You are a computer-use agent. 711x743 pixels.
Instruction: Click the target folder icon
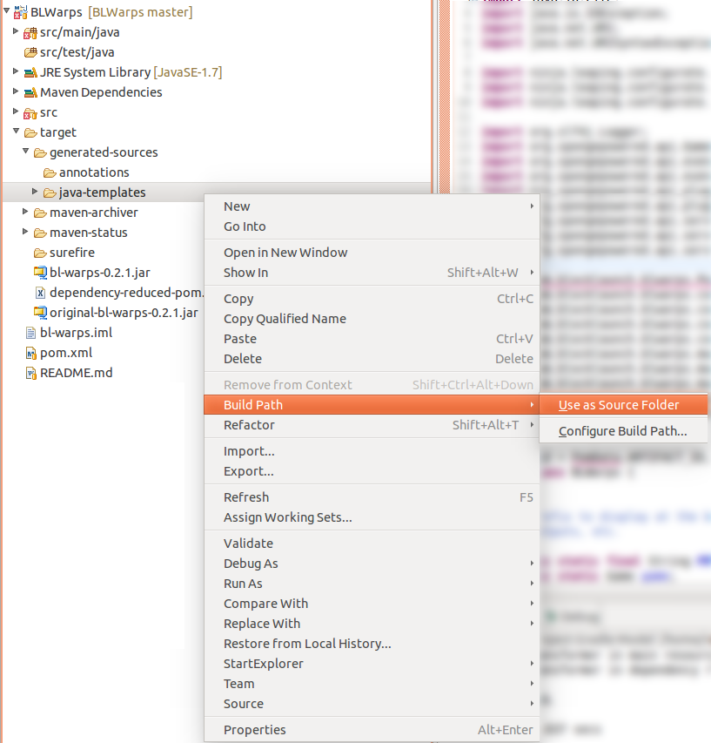click(x=30, y=132)
